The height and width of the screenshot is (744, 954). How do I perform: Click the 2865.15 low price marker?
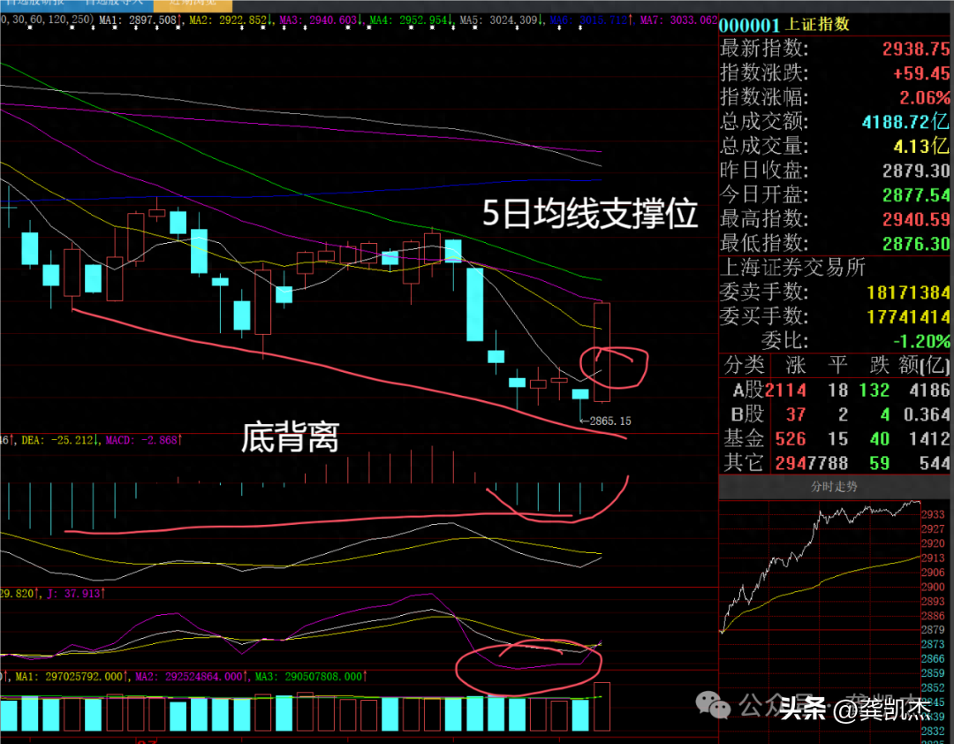tap(605, 421)
